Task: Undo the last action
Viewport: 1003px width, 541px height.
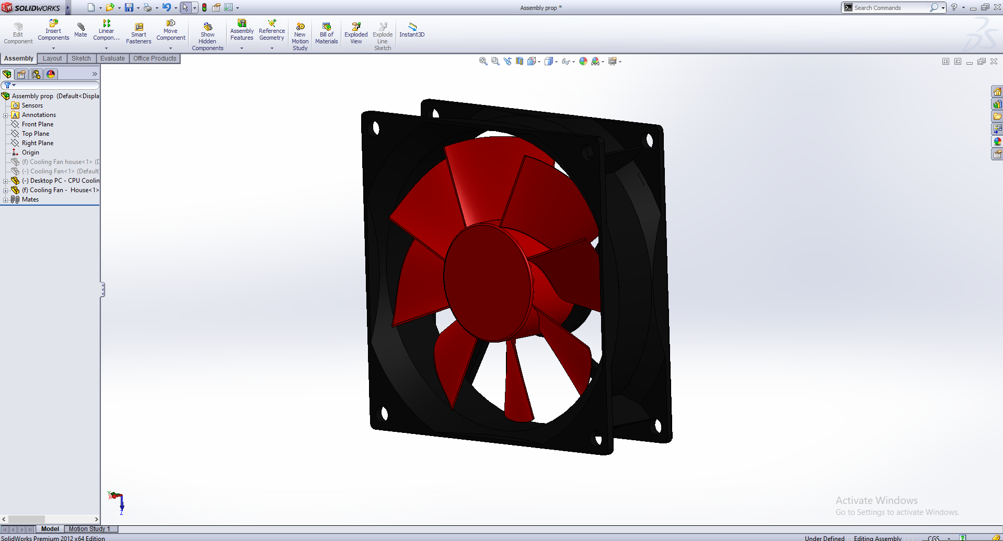Action: click(x=166, y=7)
